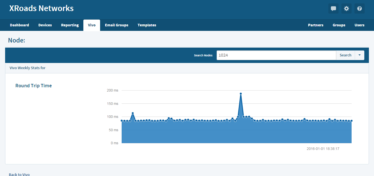Click the Search Nodes label
This screenshot has width=374, height=176.
tap(203, 55)
